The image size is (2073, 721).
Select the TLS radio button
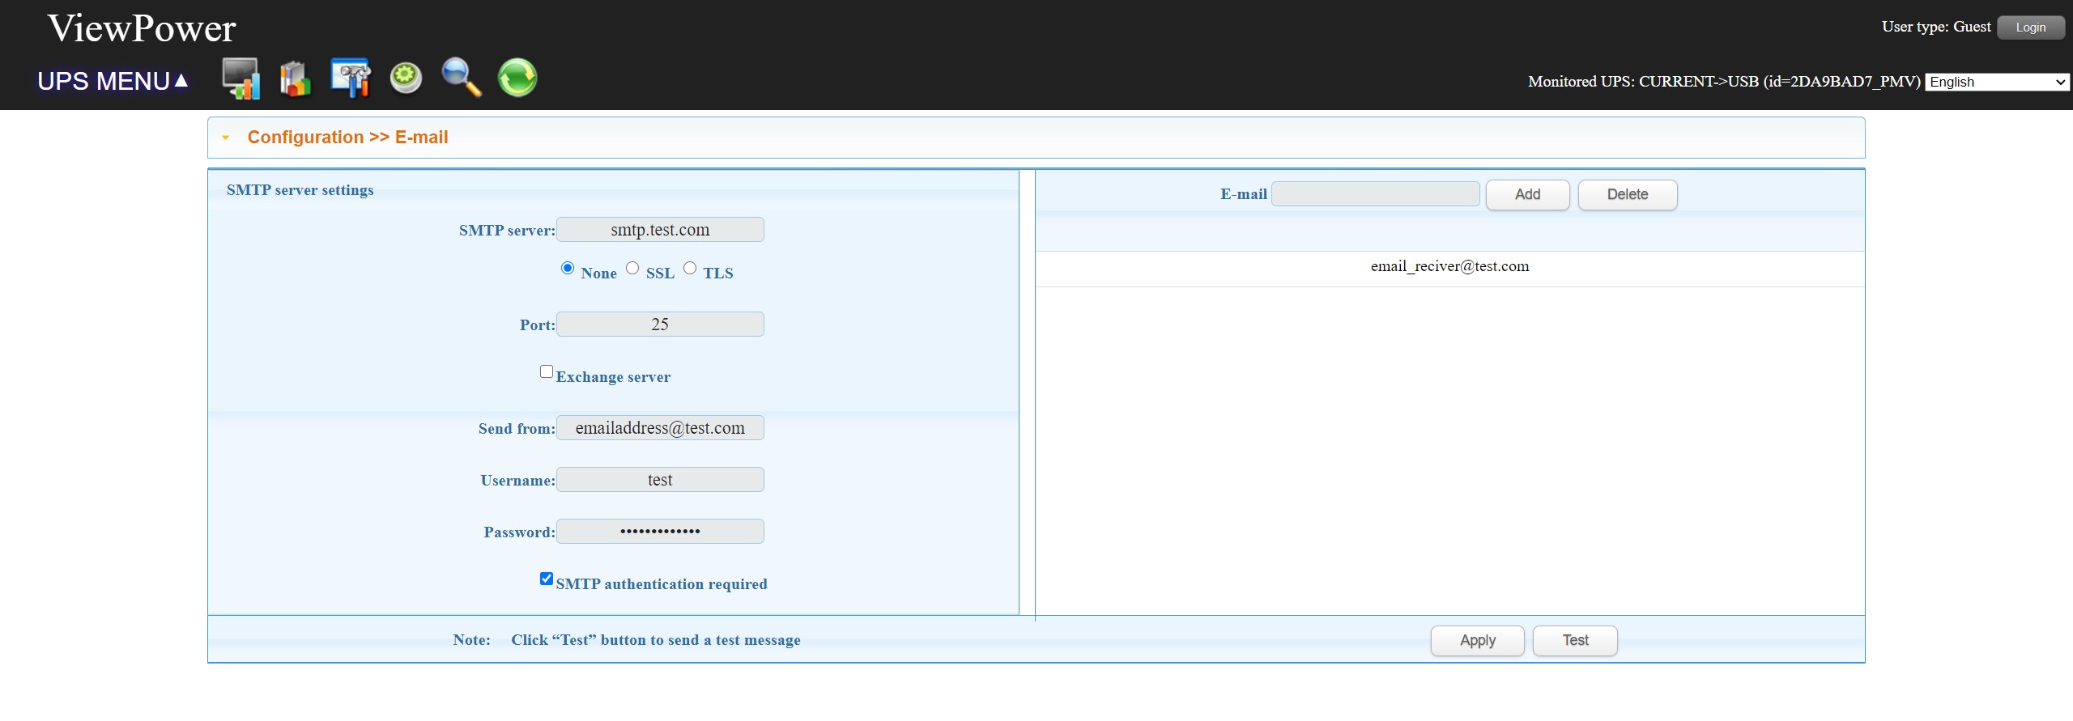coord(690,269)
